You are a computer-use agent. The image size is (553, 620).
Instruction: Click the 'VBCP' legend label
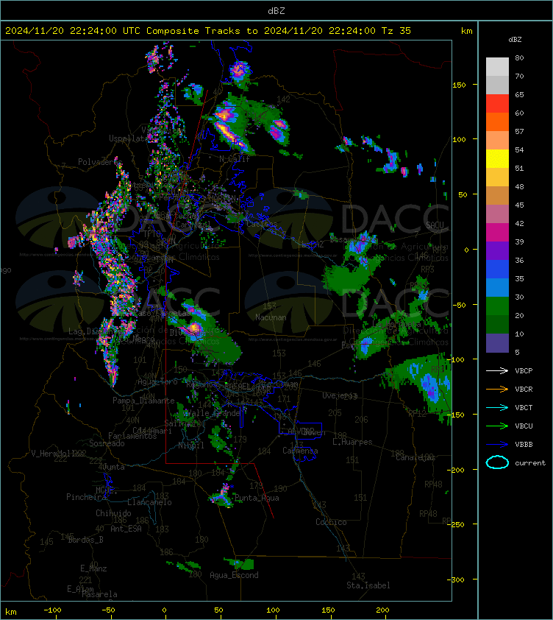(524, 371)
